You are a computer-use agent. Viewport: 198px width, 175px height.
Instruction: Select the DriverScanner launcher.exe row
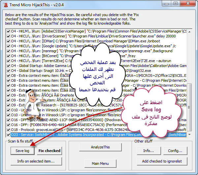click(93, 36)
